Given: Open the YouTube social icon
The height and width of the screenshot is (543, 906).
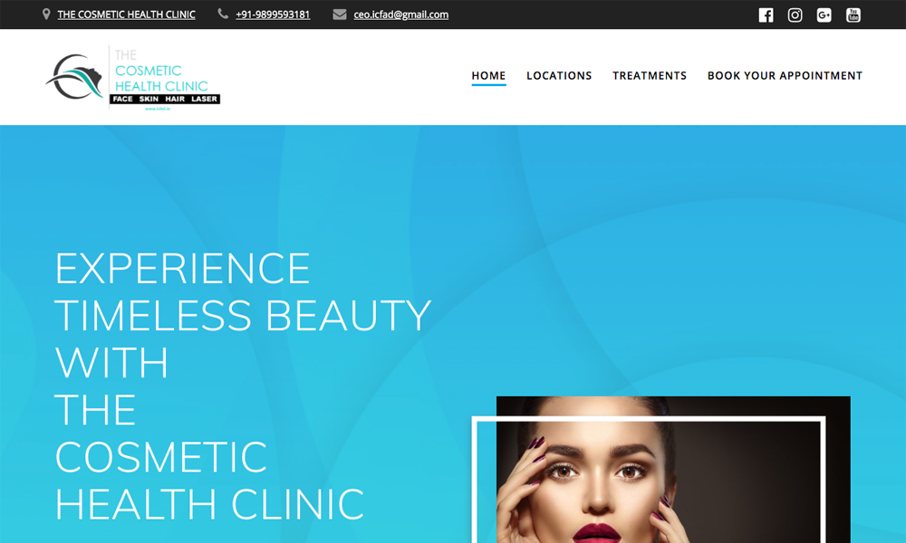Looking at the screenshot, I should click(x=853, y=15).
